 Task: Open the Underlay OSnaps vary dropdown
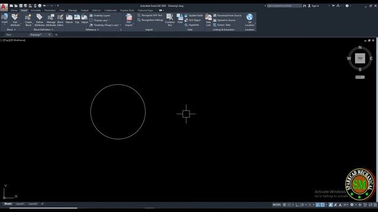pos(105,25)
